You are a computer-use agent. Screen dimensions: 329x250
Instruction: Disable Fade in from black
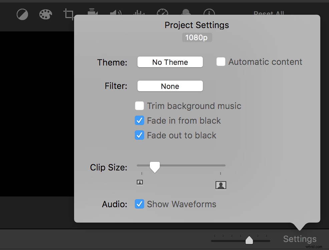click(139, 120)
